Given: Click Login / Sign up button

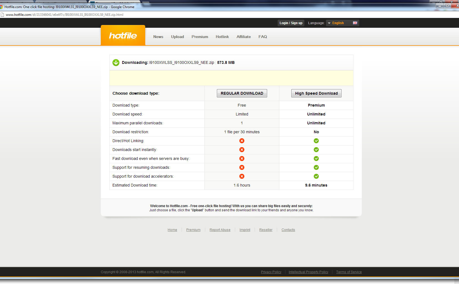Looking at the screenshot, I should pos(291,23).
